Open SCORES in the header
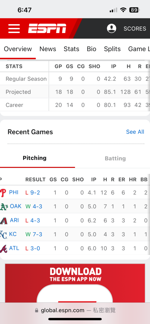The image size is (150, 324). pos(135,29)
